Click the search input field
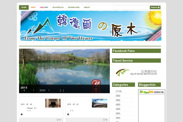The image size is (183, 122). tap(131, 7)
